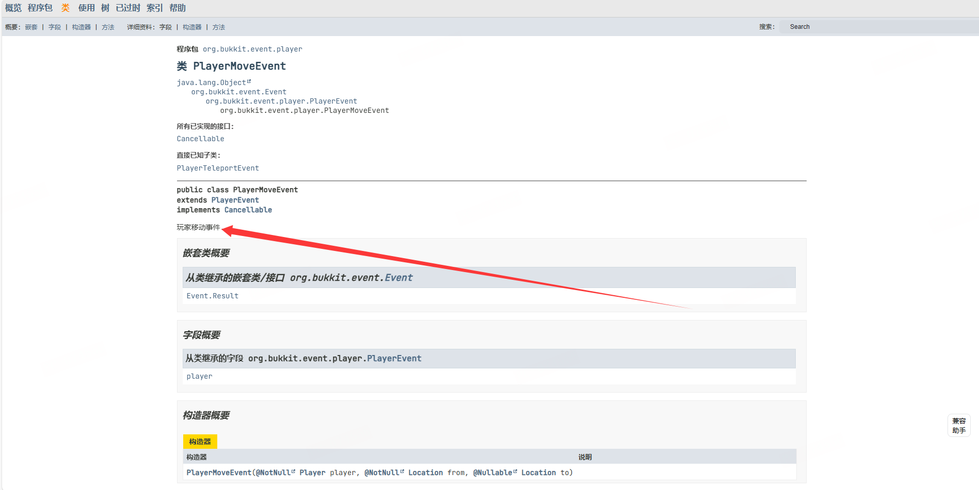The width and height of the screenshot is (979, 490).
Task: Open the Cancellable interface link under implemented interfaces
Action: click(200, 139)
